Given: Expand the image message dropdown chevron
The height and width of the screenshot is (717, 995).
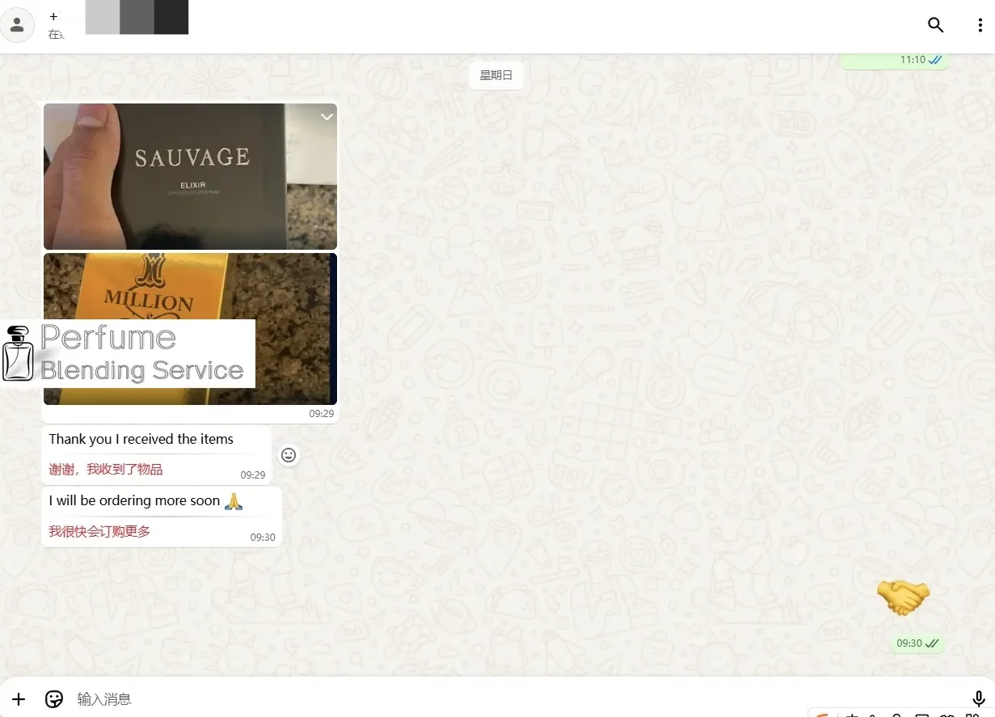Looking at the screenshot, I should [x=327, y=117].
